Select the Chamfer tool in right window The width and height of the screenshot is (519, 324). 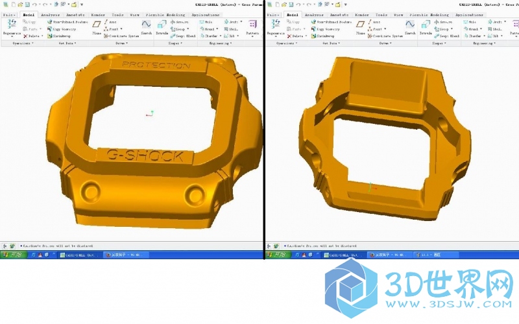point(472,36)
